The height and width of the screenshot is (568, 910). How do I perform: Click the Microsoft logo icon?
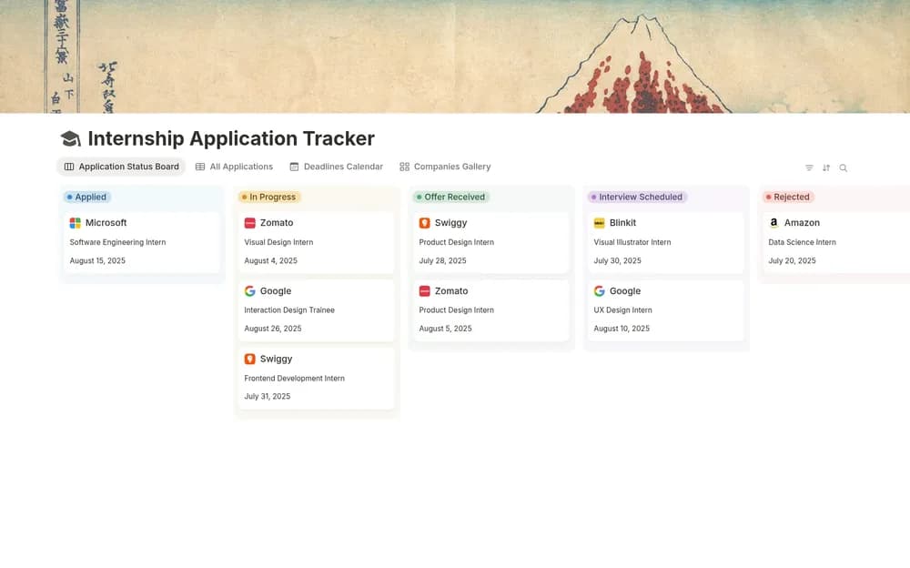point(75,223)
